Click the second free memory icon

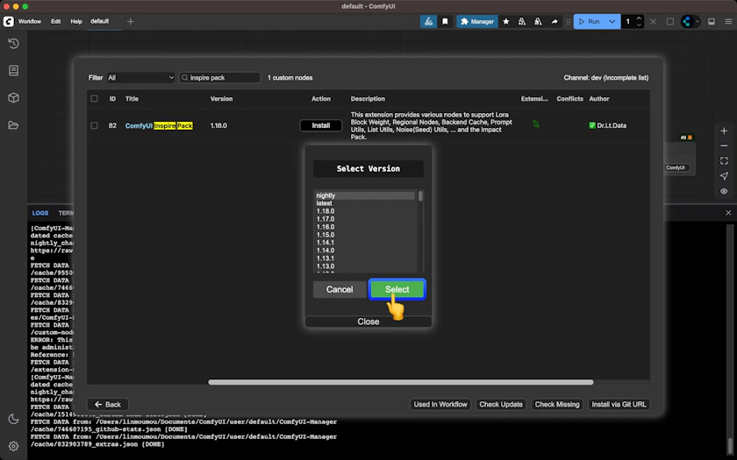tap(538, 21)
